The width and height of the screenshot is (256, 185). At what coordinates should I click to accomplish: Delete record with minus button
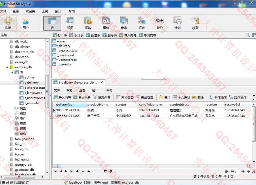[83, 171]
